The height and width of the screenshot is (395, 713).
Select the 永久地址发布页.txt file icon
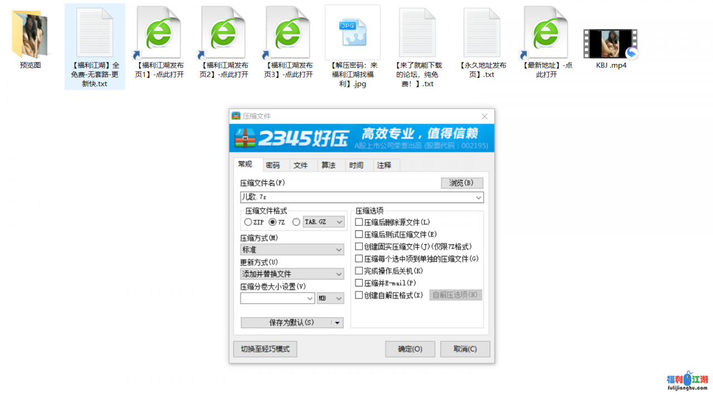[482, 33]
